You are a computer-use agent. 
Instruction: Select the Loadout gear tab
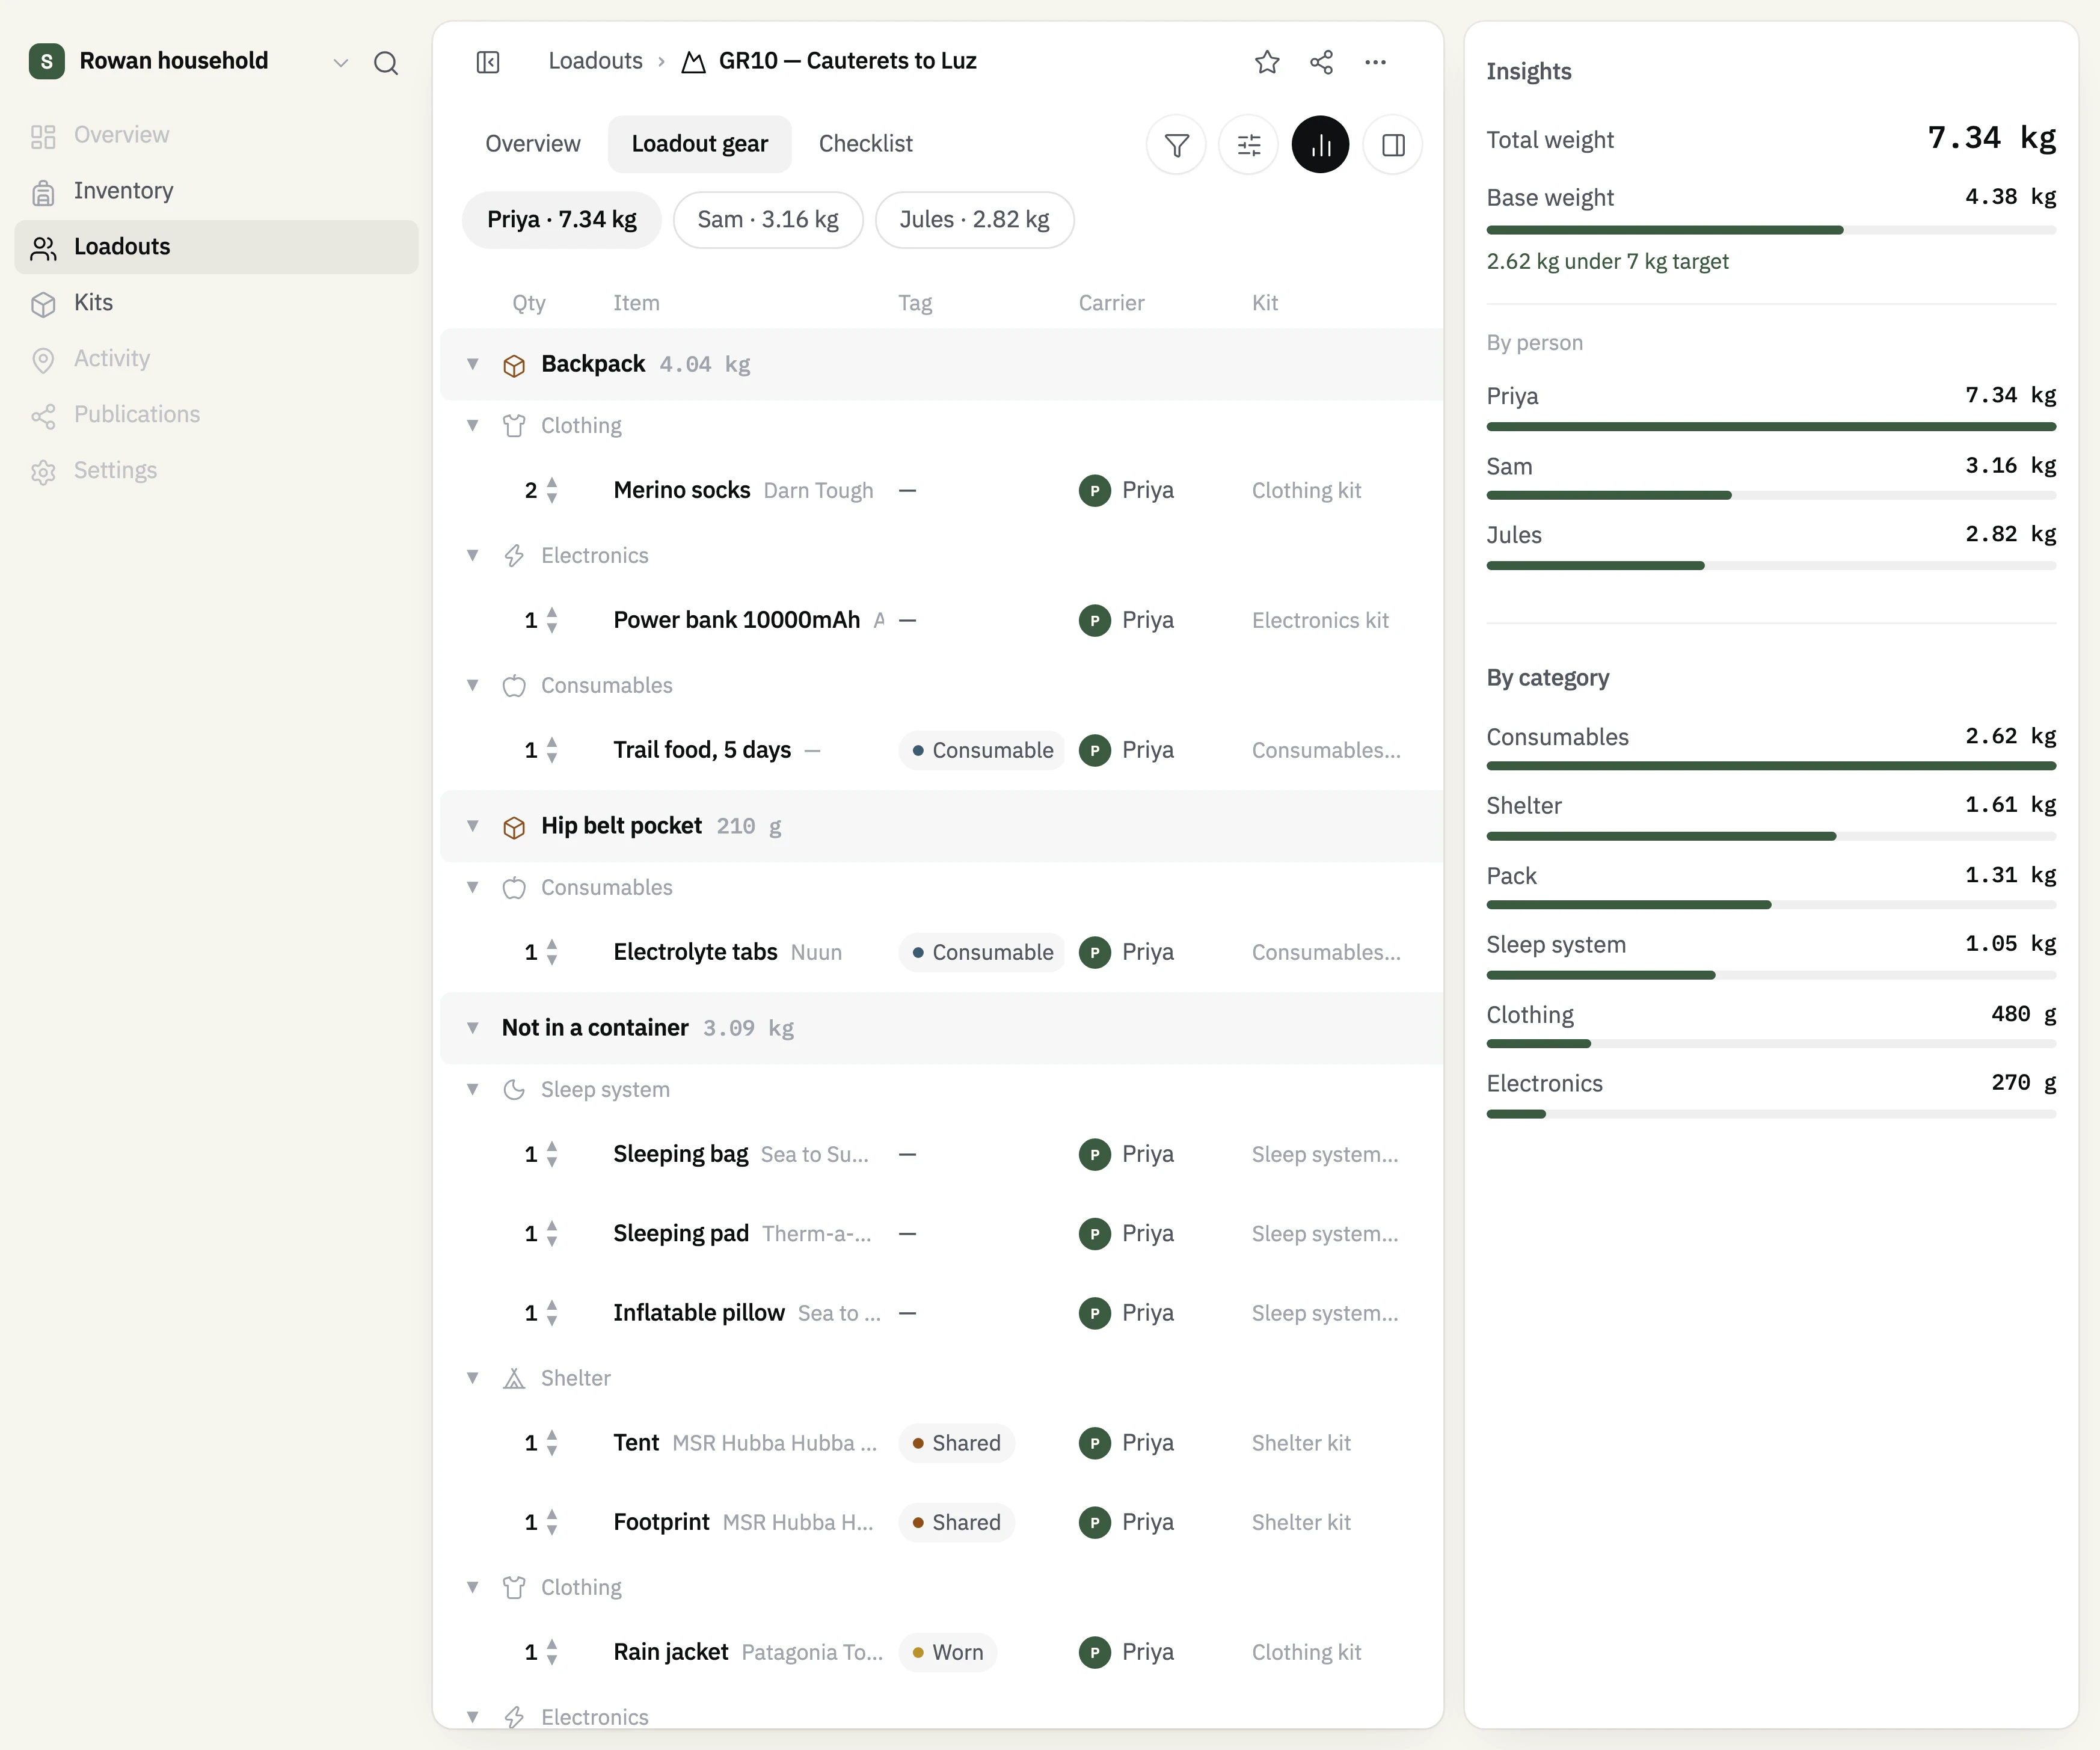700,144
